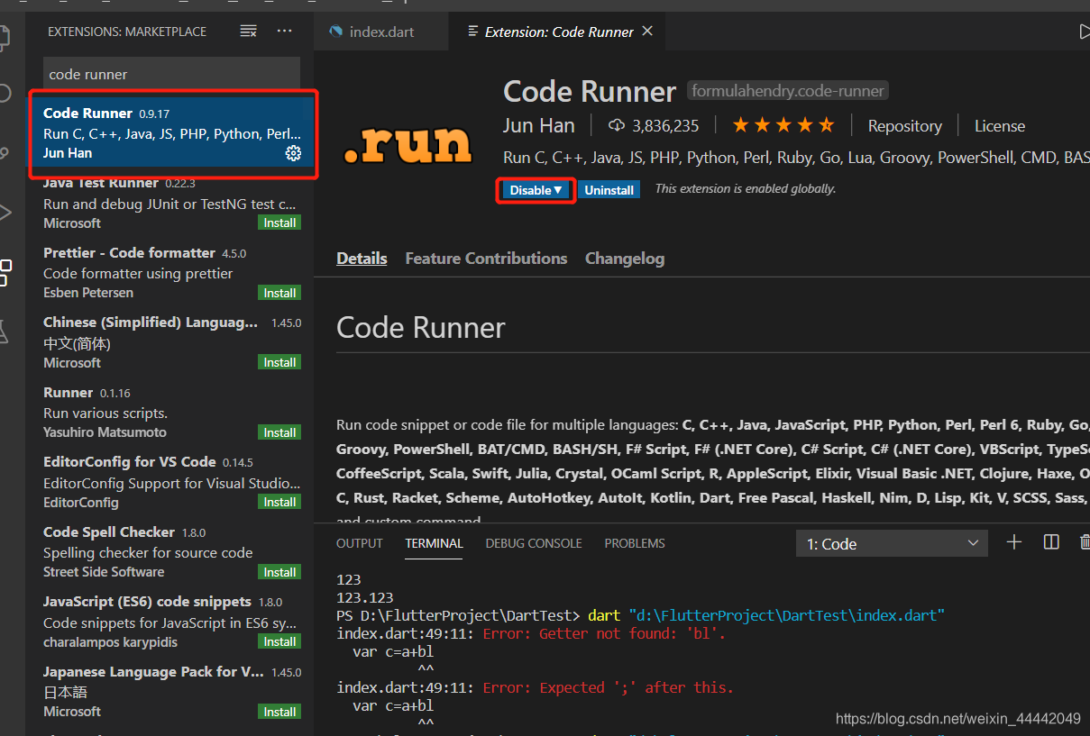
Task: Switch to OUTPUT panel tab
Action: point(360,543)
